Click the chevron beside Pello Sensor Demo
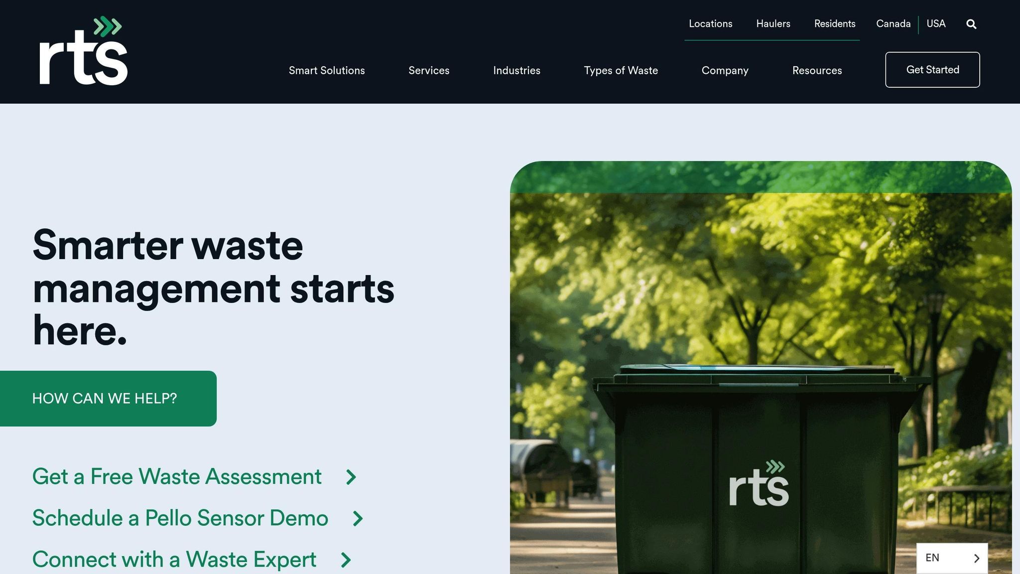Viewport: 1020px width, 574px height. 358,519
